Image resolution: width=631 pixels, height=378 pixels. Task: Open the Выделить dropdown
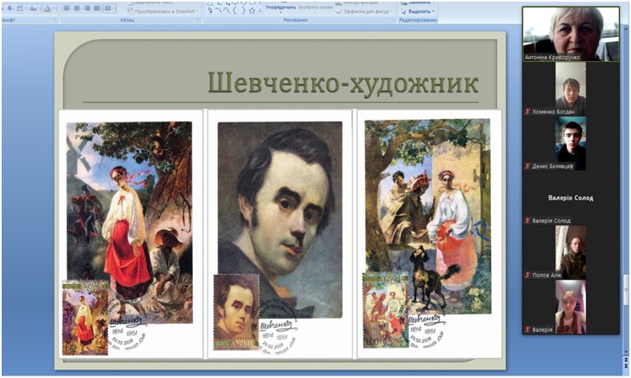(421, 11)
